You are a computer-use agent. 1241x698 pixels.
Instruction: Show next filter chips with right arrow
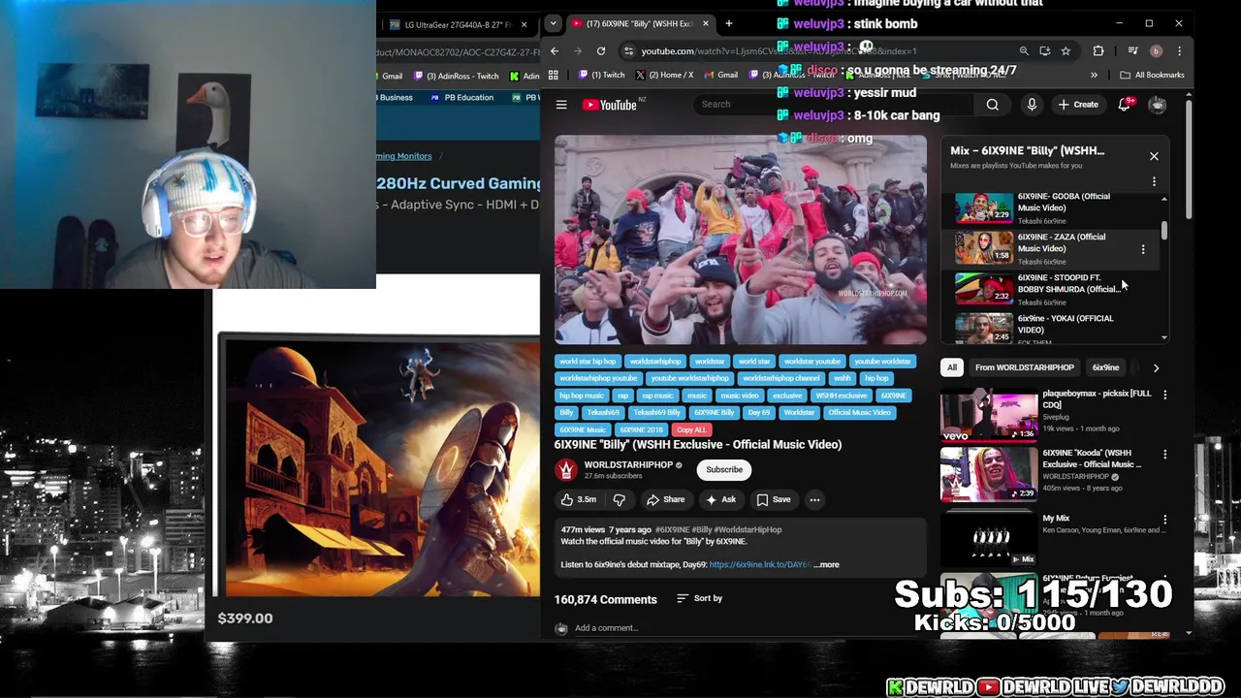pyautogui.click(x=1156, y=367)
